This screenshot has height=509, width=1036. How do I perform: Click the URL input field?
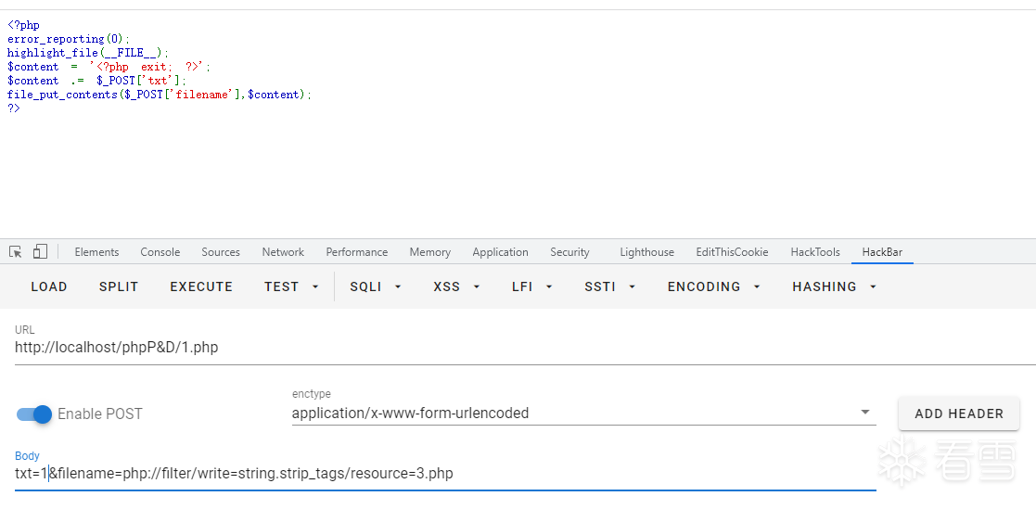pos(371,348)
